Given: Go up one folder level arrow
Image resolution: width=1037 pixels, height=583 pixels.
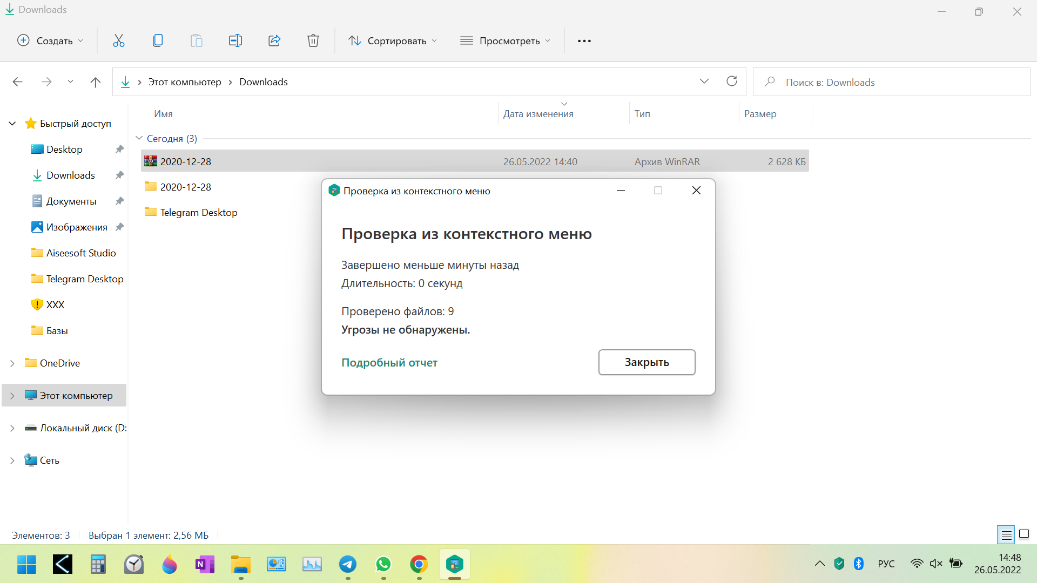Looking at the screenshot, I should tap(96, 82).
